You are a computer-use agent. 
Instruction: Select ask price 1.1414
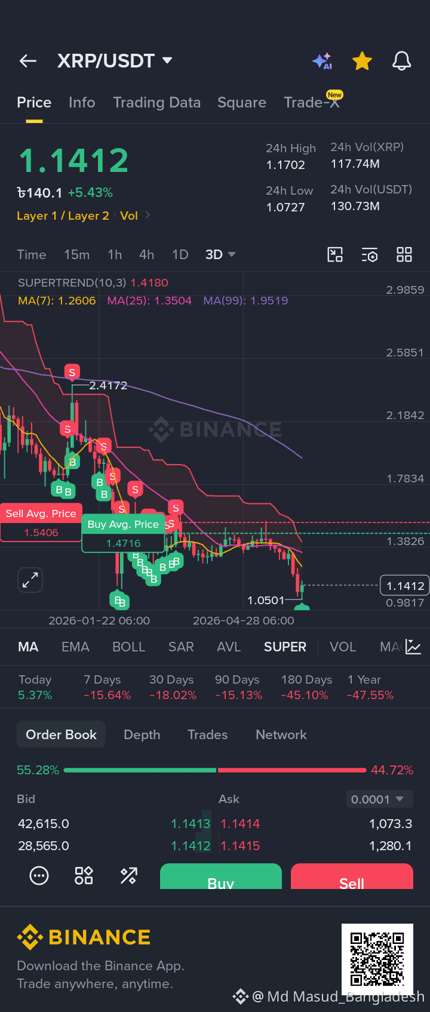(240, 824)
